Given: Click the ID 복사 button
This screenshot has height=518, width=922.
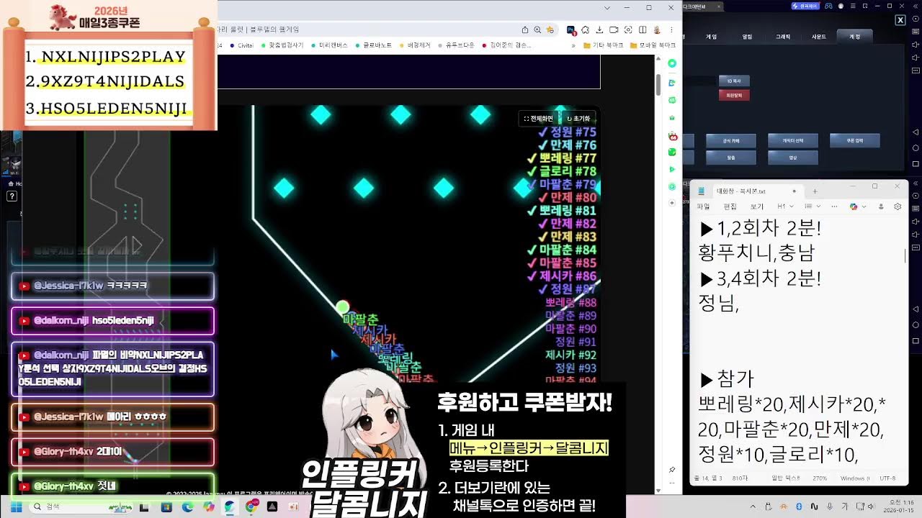Looking at the screenshot, I should click(x=734, y=81).
